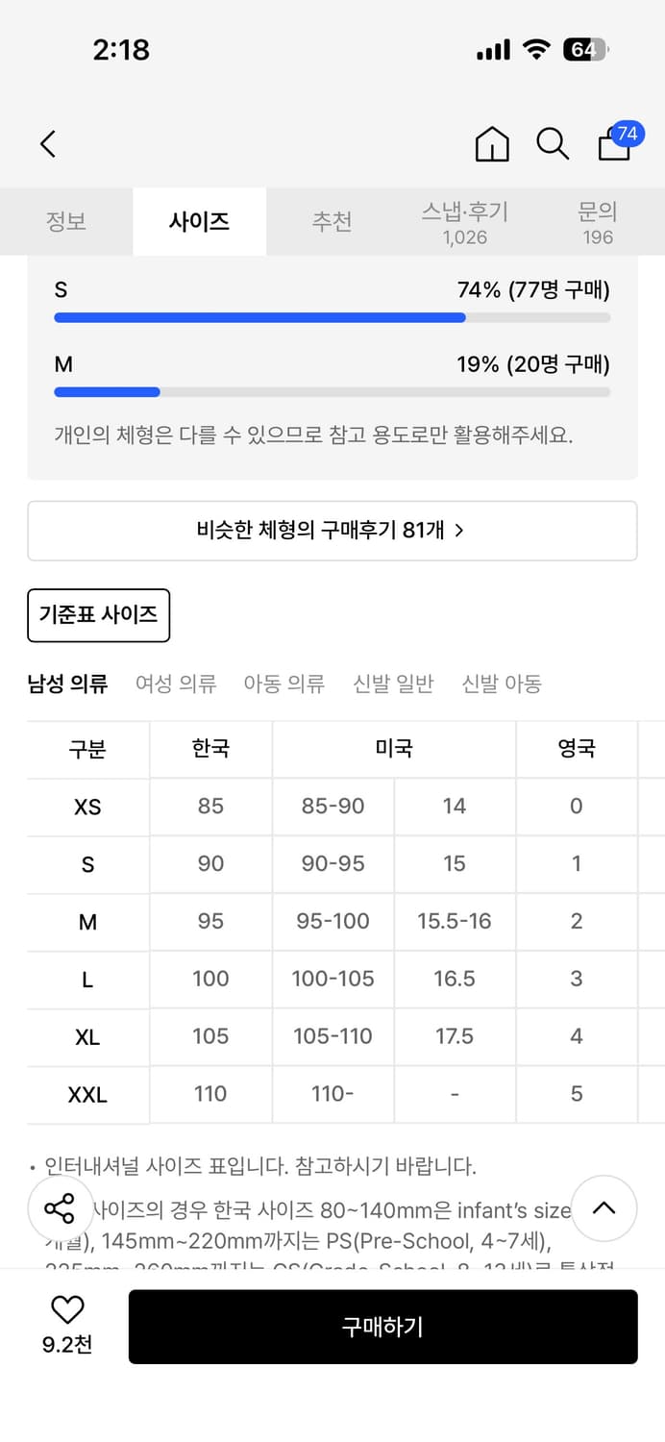Select the 신발 일반 size category
This screenshot has height=1442, width=665.
point(393,683)
